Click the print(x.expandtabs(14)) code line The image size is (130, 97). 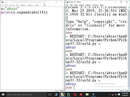(24, 12)
